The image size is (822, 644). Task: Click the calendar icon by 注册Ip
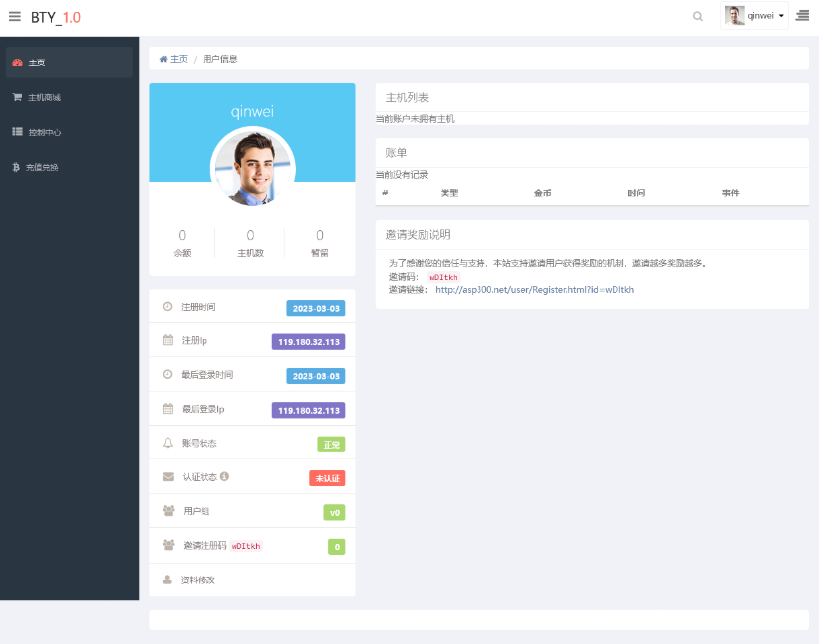coord(167,340)
